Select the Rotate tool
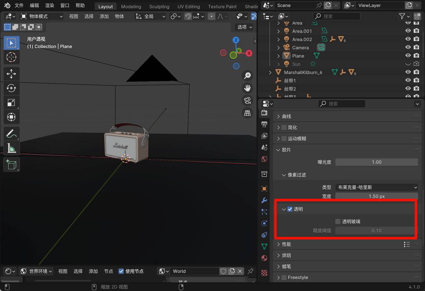 coord(12,88)
